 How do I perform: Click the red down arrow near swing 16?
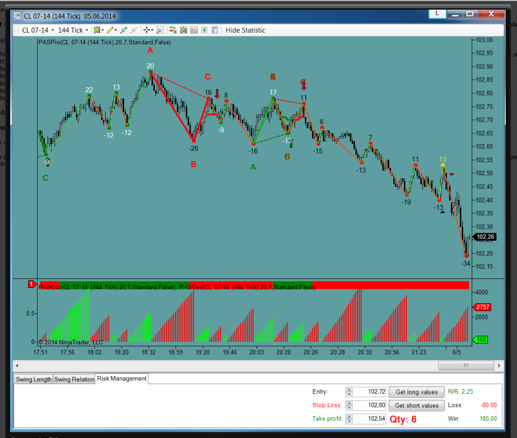(217, 94)
